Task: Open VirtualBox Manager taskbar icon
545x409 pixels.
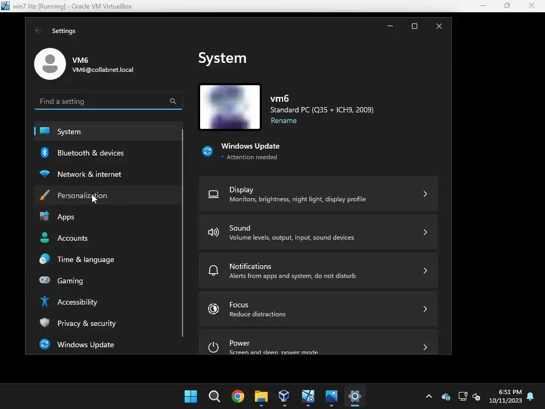Action: tap(284, 396)
